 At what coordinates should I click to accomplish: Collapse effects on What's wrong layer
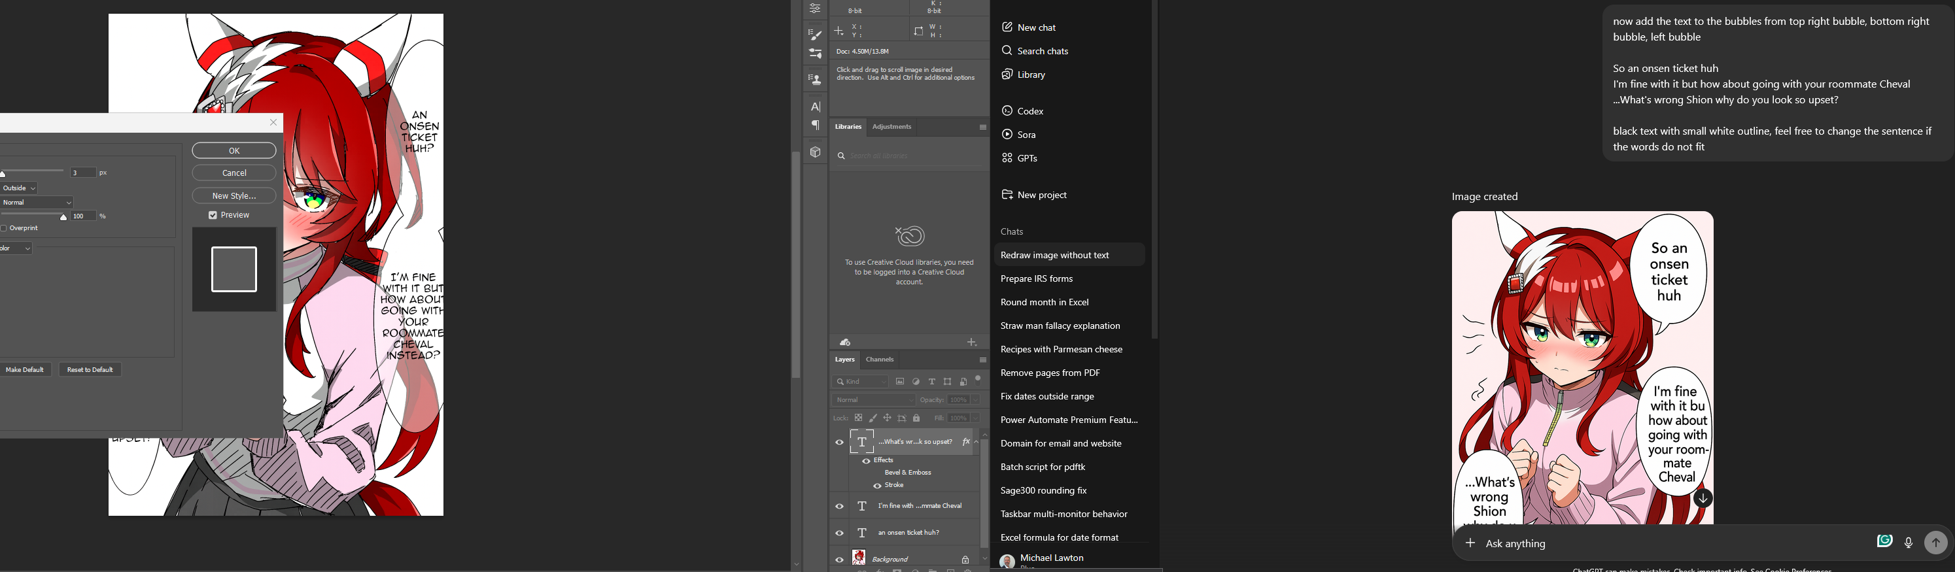click(976, 441)
